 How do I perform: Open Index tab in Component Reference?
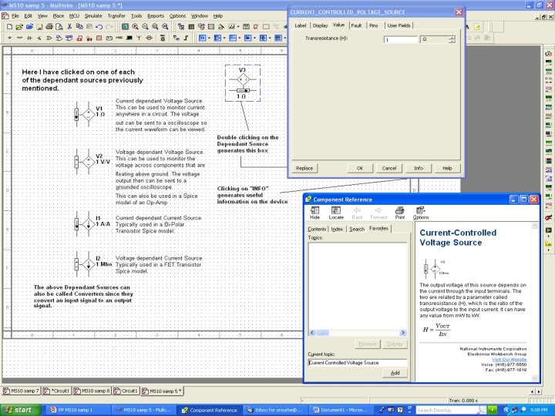(x=337, y=230)
